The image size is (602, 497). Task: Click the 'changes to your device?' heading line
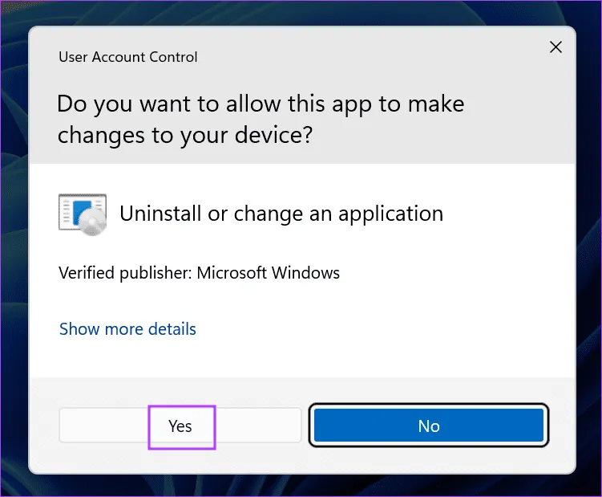tap(184, 135)
